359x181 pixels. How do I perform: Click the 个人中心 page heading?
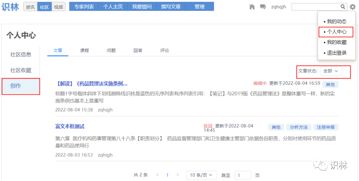point(21,36)
